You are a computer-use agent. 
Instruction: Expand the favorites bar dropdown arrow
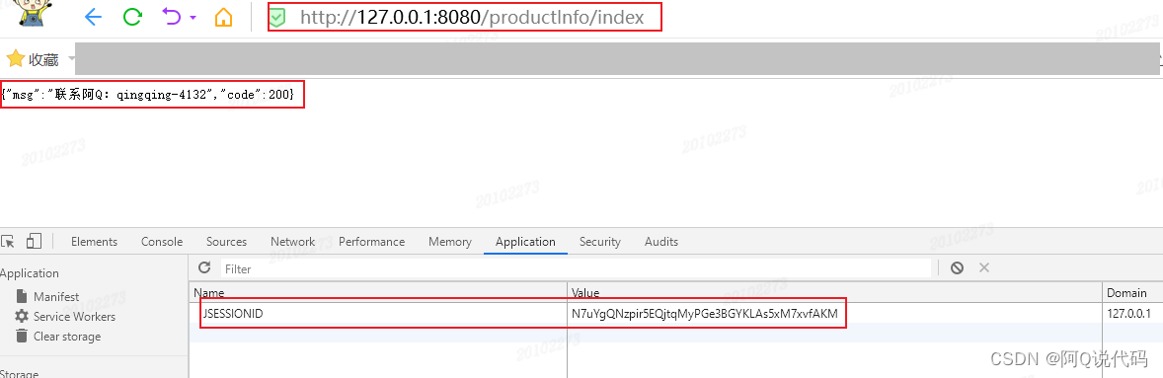[71, 58]
